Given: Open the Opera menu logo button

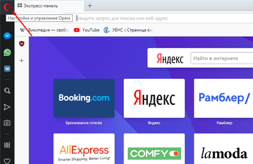Looking at the screenshot, I should point(7,7).
